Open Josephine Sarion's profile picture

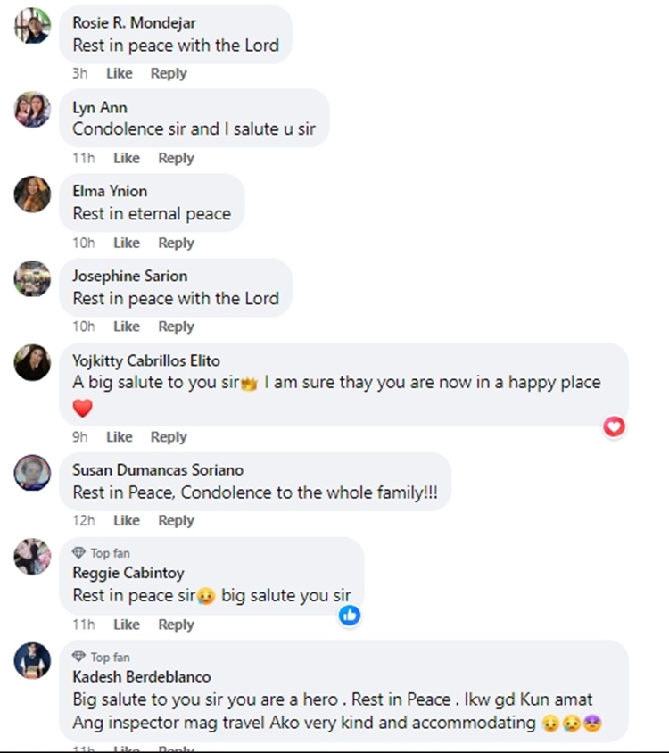pos(32,278)
